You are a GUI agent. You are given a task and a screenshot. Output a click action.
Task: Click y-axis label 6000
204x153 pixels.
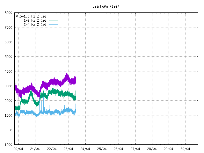[x=8, y=42]
